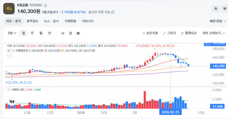Open the 그리기 drawing tools

pos(169,33)
